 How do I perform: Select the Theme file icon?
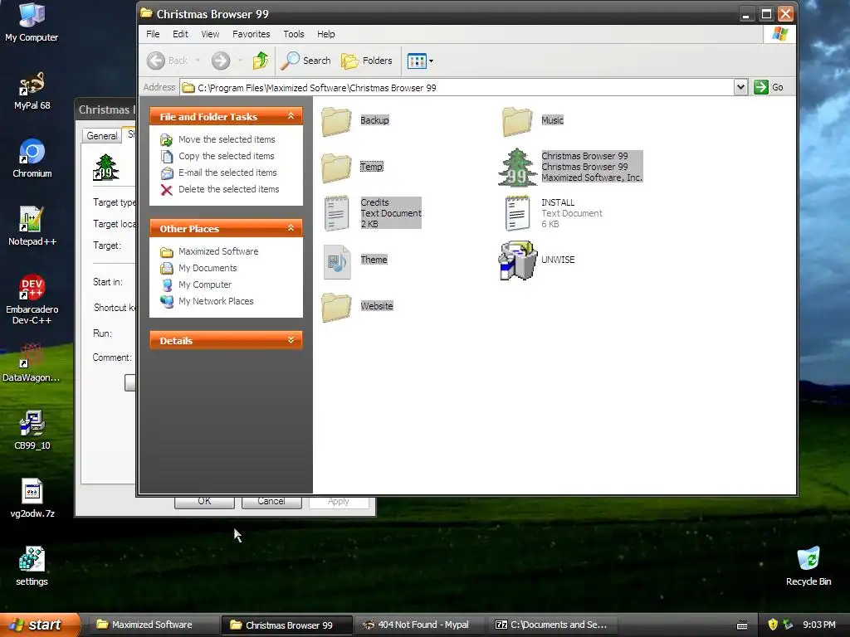click(336, 260)
